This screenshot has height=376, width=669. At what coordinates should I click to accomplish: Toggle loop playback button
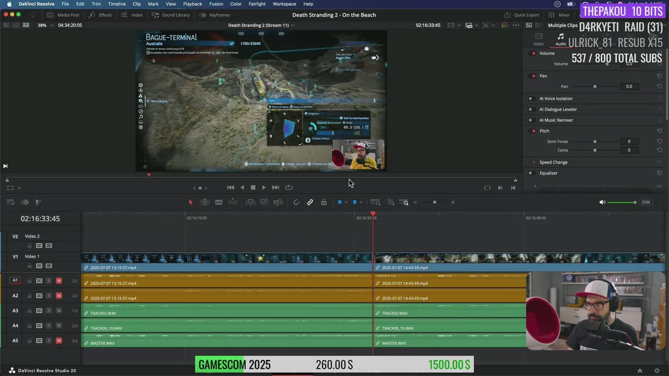[x=289, y=187]
